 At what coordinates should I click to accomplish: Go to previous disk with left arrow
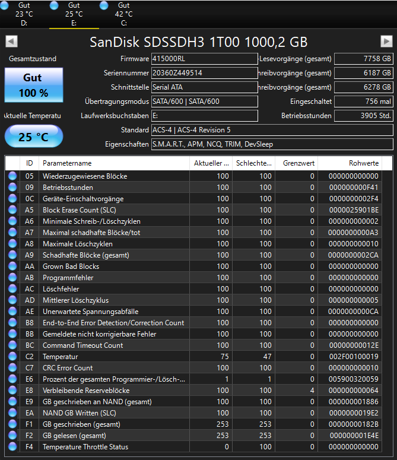tap(11, 42)
